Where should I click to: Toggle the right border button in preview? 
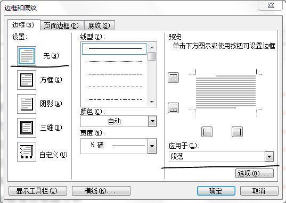(237, 132)
